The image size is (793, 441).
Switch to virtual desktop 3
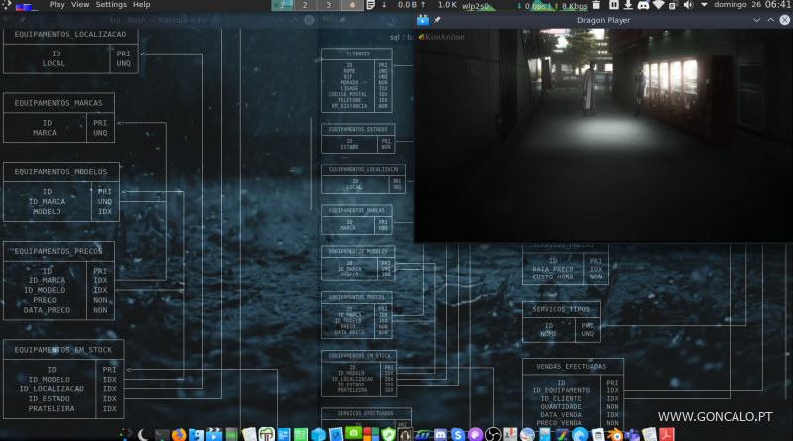click(328, 5)
